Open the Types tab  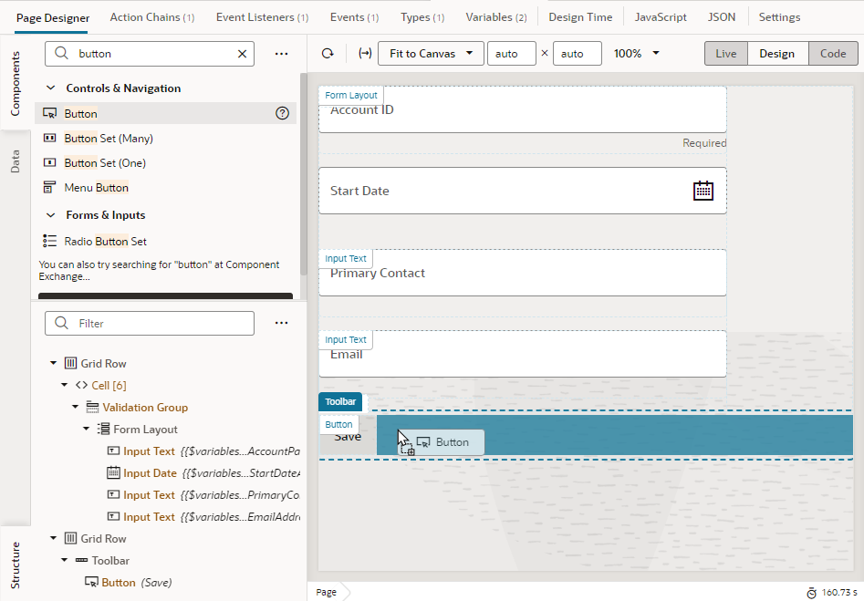(x=422, y=17)
